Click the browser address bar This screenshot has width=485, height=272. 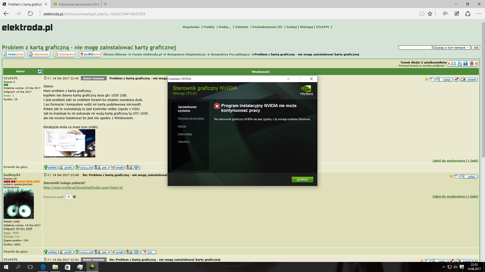pos(227,14)
